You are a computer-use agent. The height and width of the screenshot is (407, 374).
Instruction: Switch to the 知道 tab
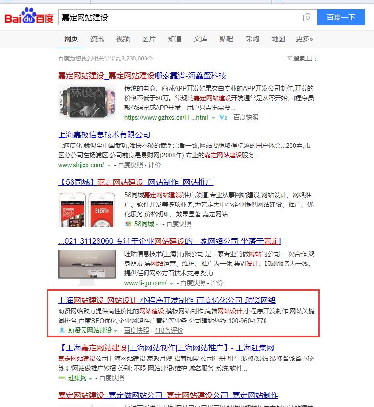[x=175, y=39]
